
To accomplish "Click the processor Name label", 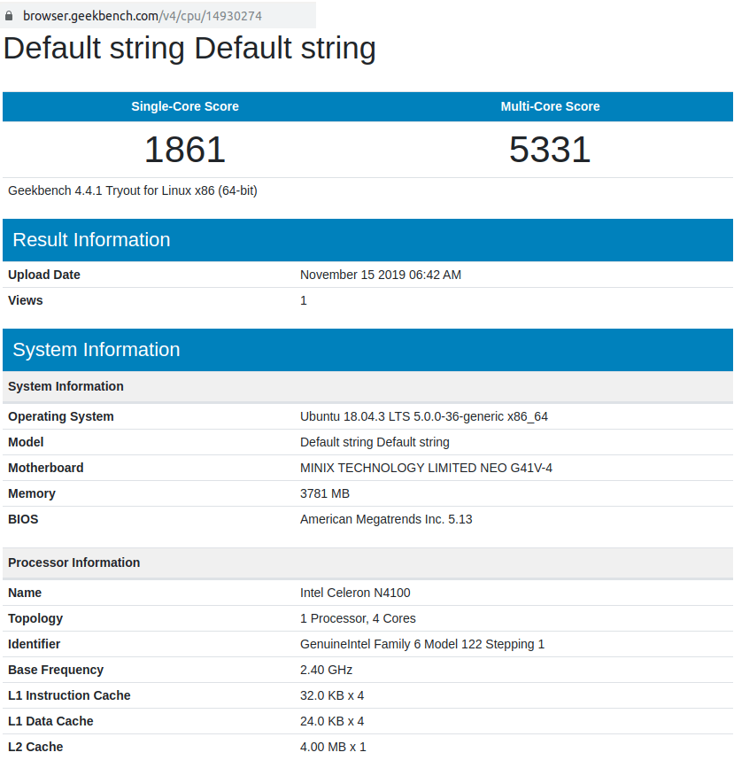I will [x=25, y=593].
